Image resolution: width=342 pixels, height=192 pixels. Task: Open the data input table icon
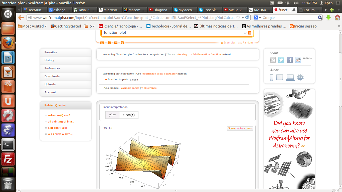click(x=116, y=43)
